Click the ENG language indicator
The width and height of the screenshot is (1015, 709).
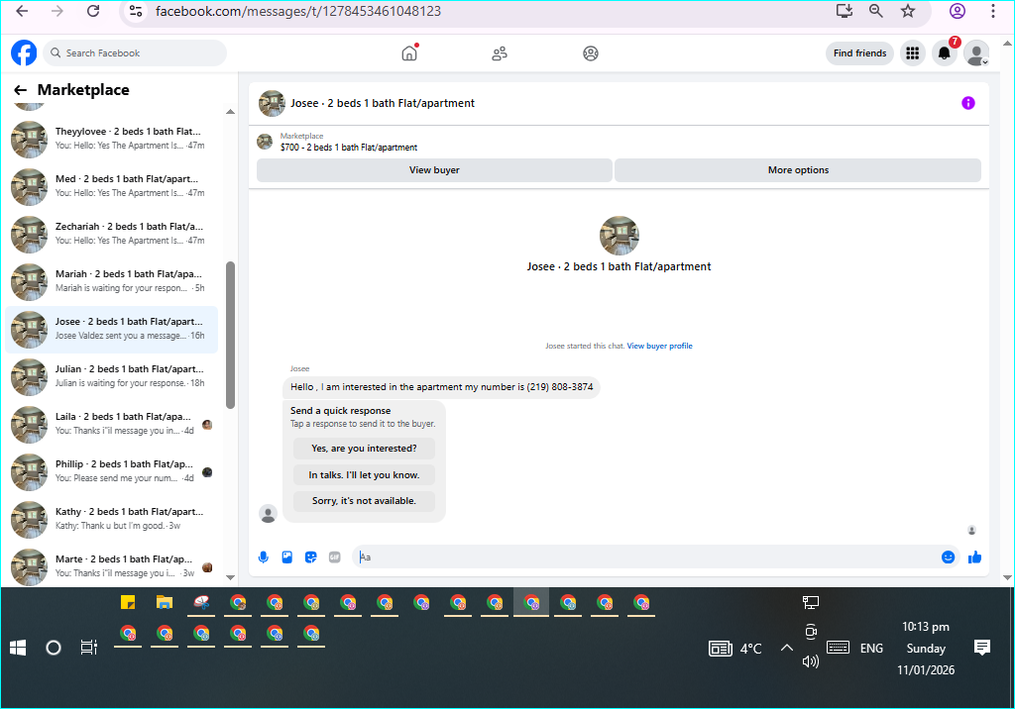coord(871,649)
